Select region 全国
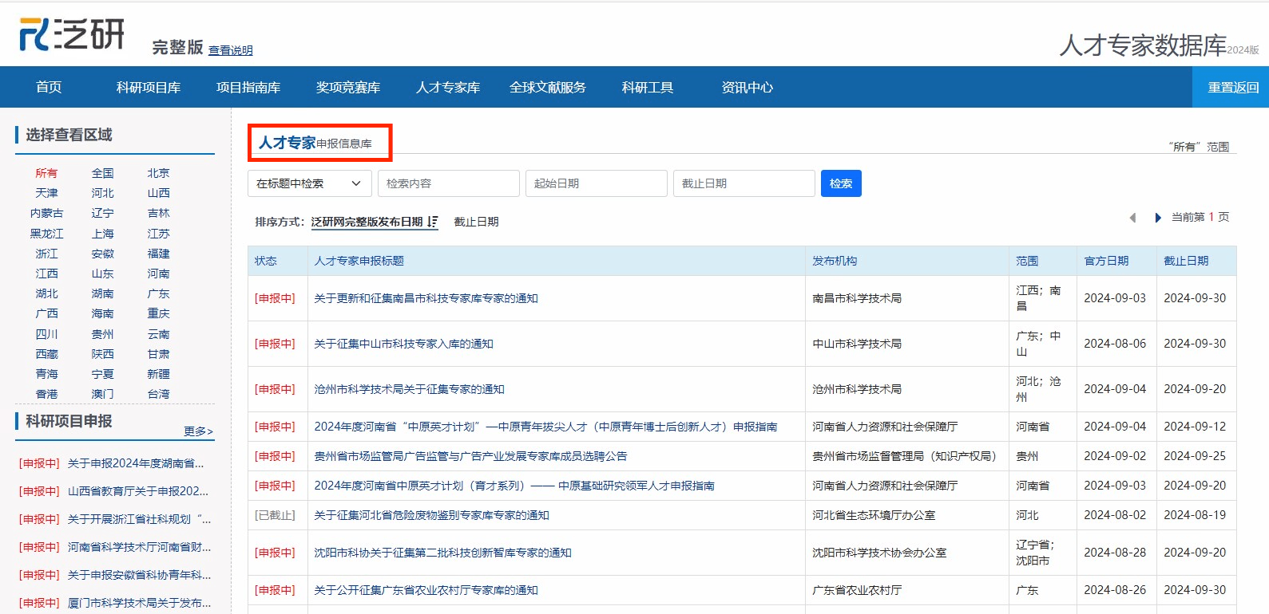This screenshot has width=1269, height=614. tap(102, 173)
